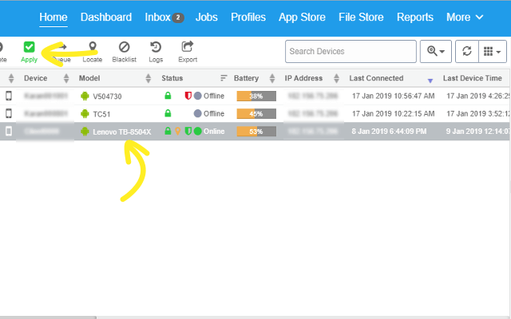The image size is (511, 319).
Task: Click the grey Offline dot for V504730
Action: point(197,96)
